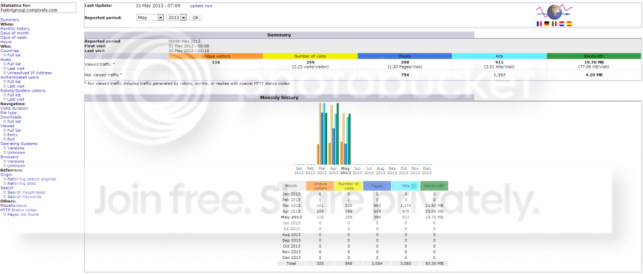This screenshot has width=643, height=274.
Task: Open Search Keyphrases list
Action: tap(26, 192)
